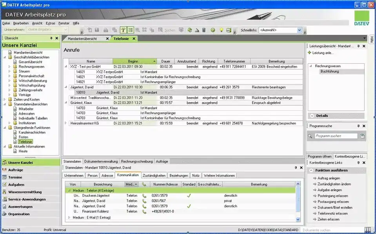The width and height of the screenshot is (376, 234).
Task: Collapse the XYZ - Test pro GmbH call row
Action: tap(66, 67)
